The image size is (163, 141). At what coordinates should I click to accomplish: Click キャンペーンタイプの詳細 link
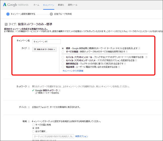(x=73, y=71)
